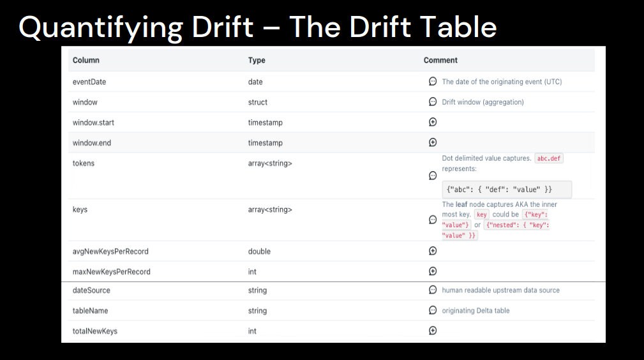Click the timestamp type of window.start
Screen dimensions: 644x360
click(x=266, y=123)
